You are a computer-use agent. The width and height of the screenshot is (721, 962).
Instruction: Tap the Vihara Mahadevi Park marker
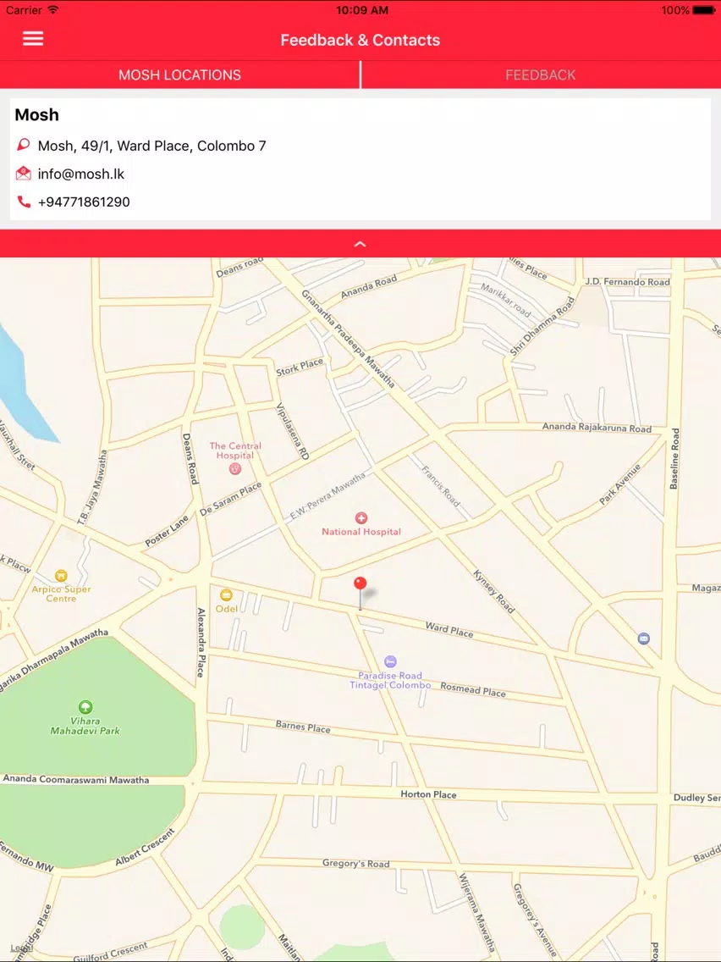point(85,707)
